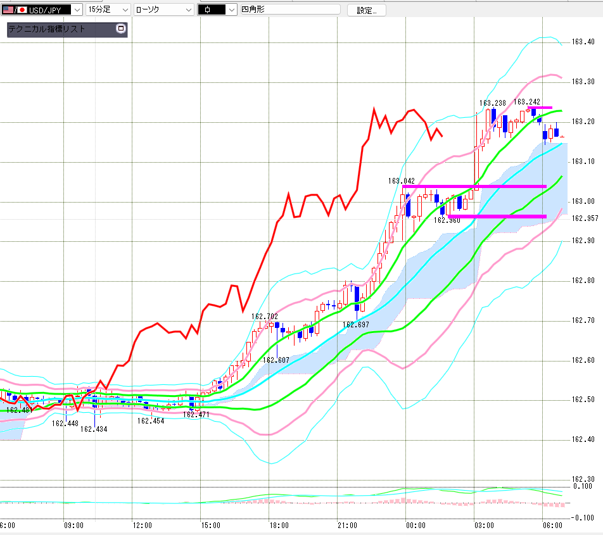This screenshot has height=535, width=603.
Task: Click the 18:00 time axis label
Action: point(279,525)
